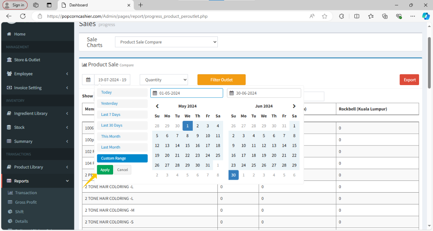
Task: Click Rockbell (Kuala Lumpur) column header
Action: pos(377,109)
